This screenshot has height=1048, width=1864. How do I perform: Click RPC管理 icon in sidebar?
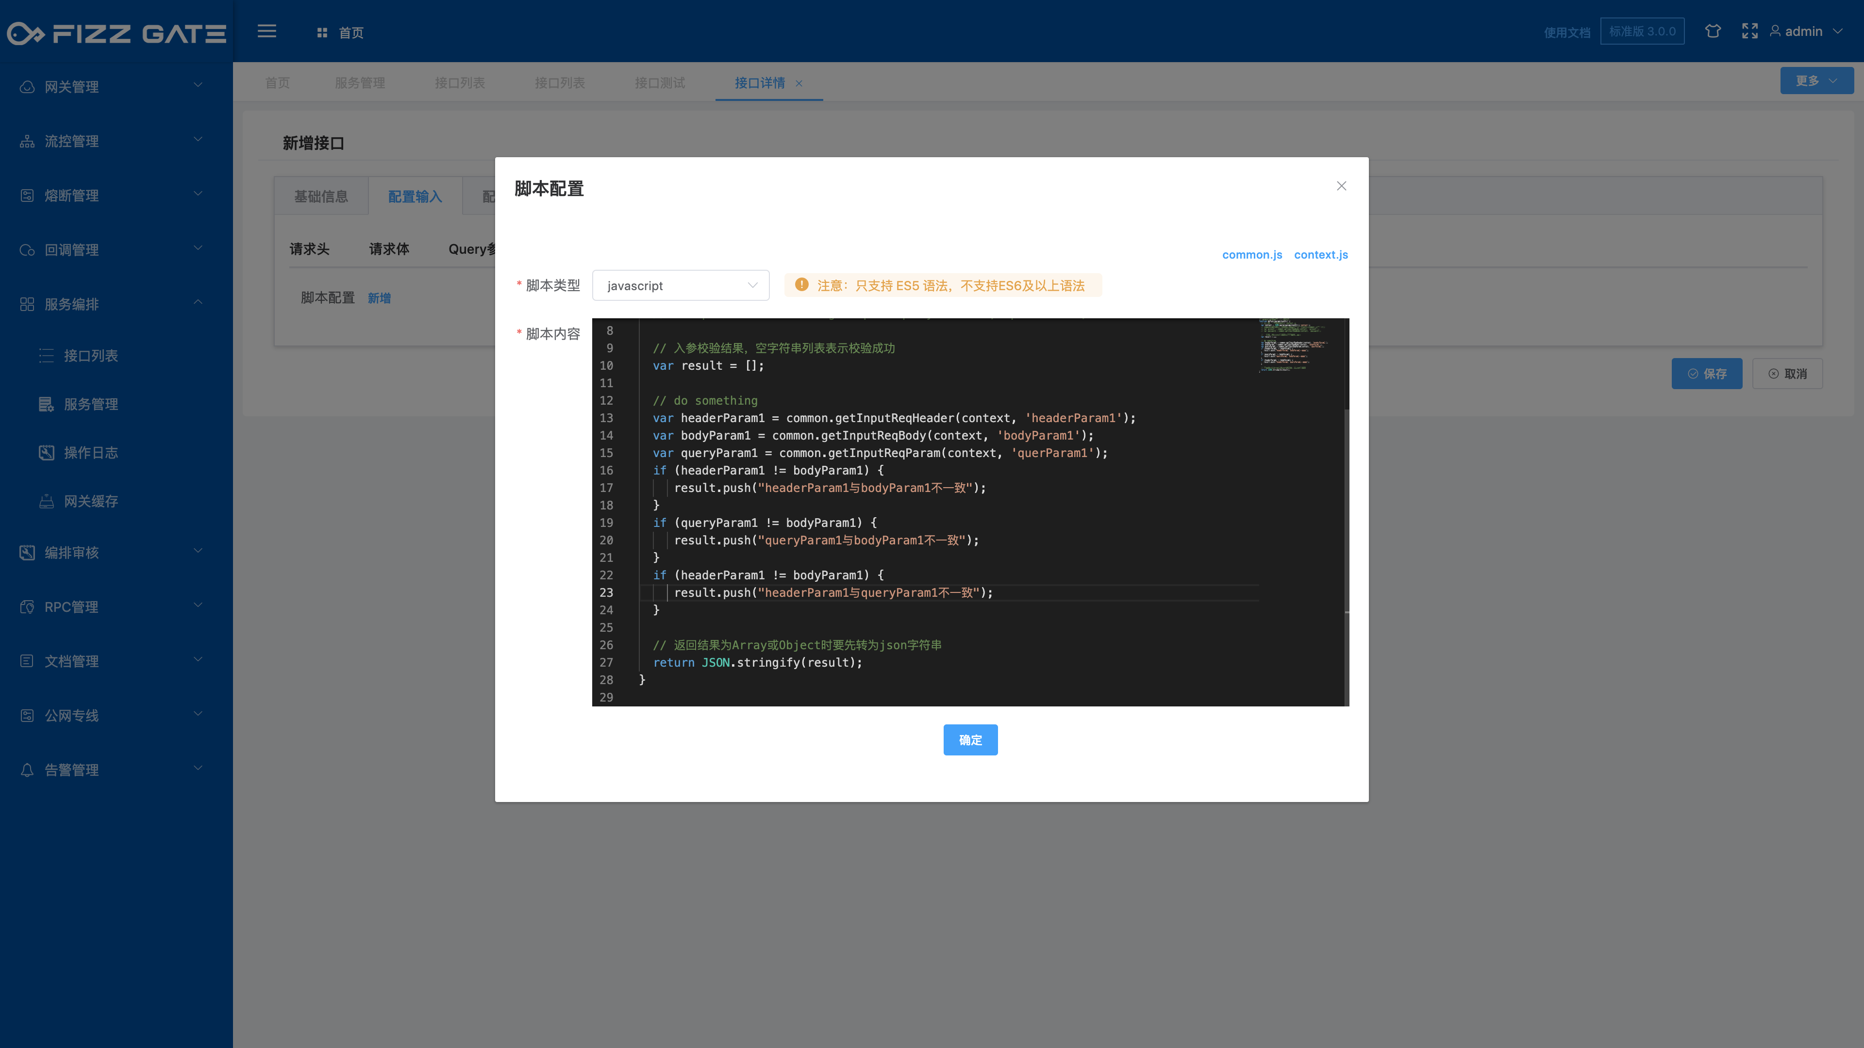[x=27, y=607]
